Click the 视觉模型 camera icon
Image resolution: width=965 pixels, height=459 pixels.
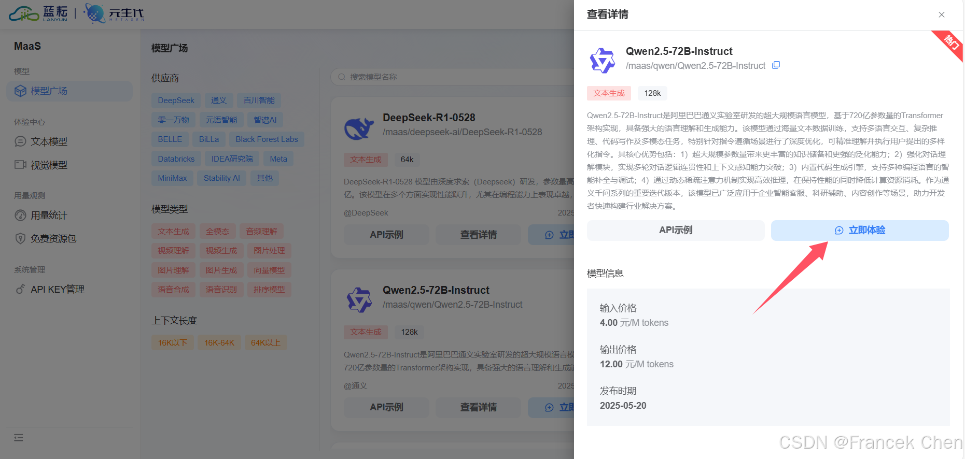20,165
